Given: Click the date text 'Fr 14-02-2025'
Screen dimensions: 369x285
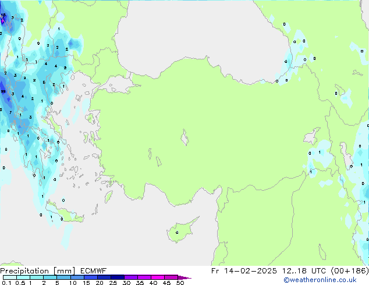Looking at the screenshot, I should (244, 271).
